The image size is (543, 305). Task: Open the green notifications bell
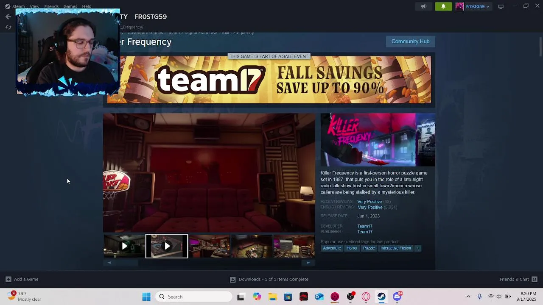point(443,6)
